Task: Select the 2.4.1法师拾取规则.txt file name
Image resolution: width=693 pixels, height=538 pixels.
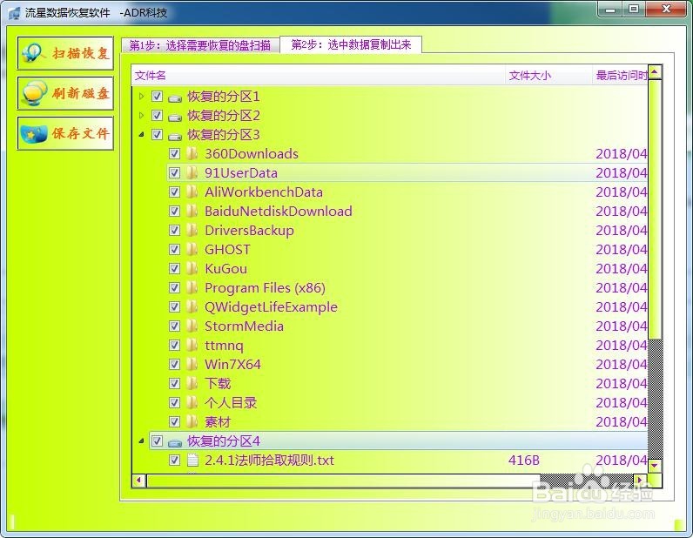Action: [x=269, y=461]
